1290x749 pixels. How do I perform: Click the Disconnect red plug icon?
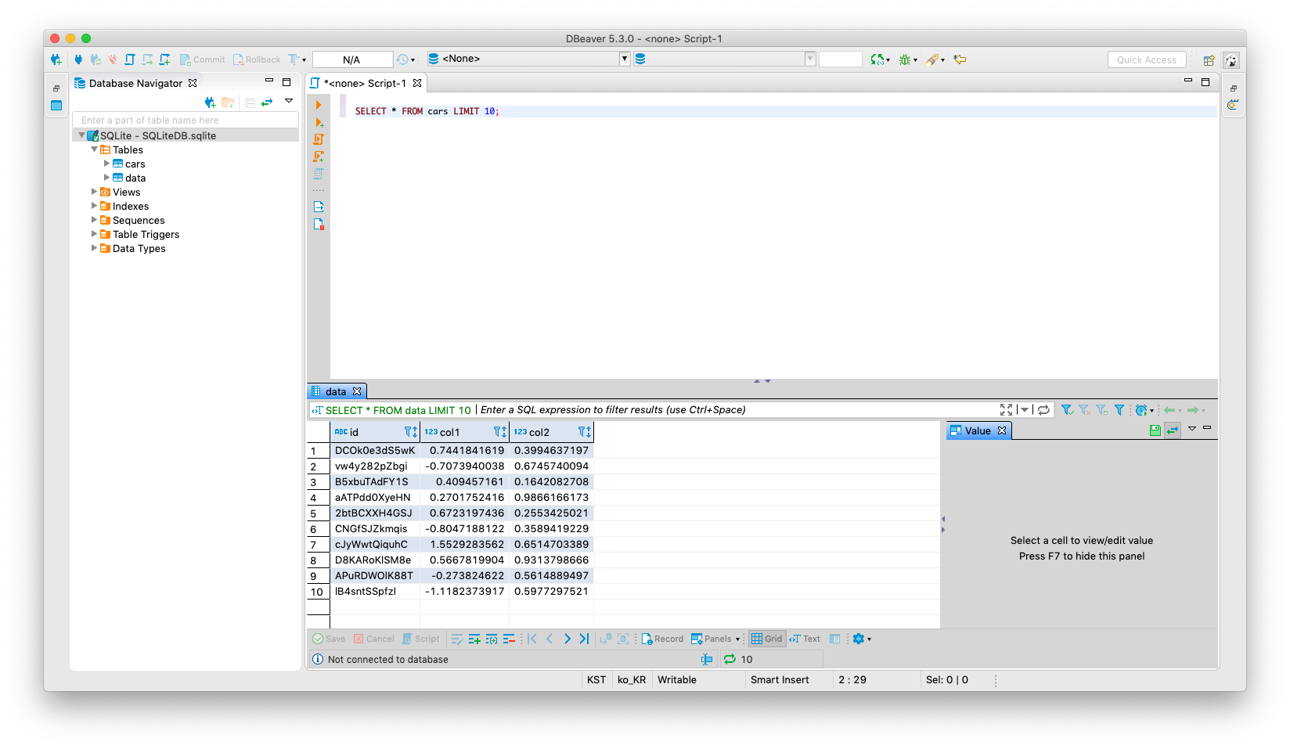click(x=113, y=59)
